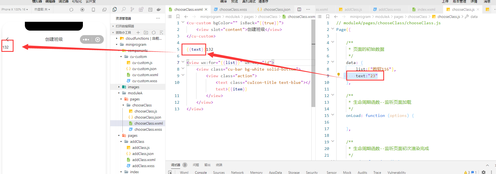Refresh the simulator with the reload icon
Viewport: 496px width, 174px height.
coord(71,10)
